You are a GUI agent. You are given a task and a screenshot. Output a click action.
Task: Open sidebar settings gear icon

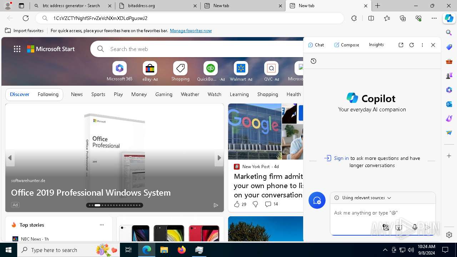449,235
